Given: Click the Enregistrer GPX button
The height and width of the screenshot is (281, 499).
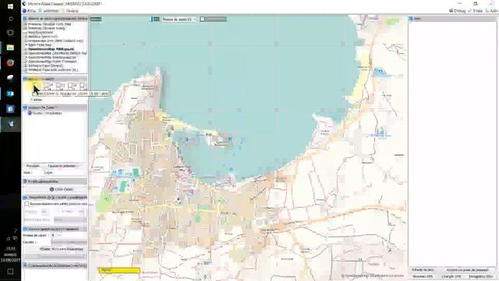Looking at the screenshot, I should click(x=480, y=276).
